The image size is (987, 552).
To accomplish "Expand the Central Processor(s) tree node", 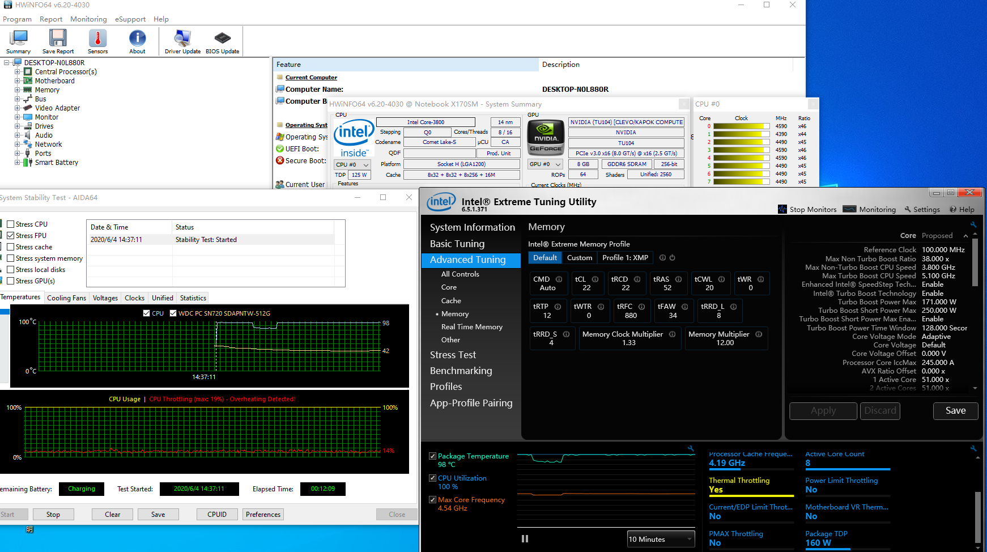I will click(x=17, y=72).
